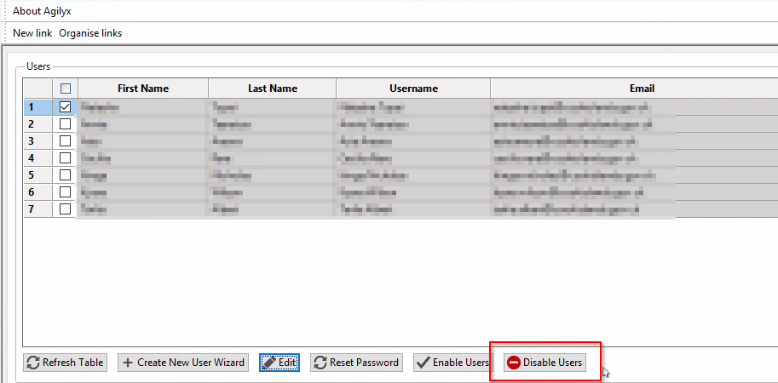Sort by the First Name column header

(x=142, y=89)
